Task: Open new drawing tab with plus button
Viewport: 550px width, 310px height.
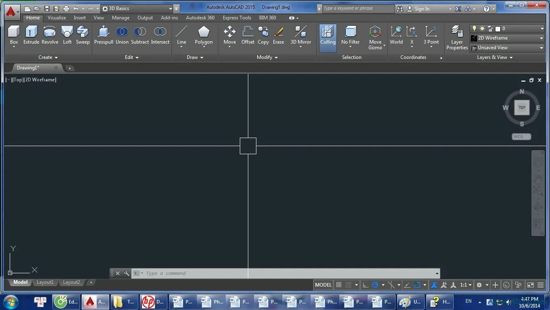Action: click(x=70, y=68)
